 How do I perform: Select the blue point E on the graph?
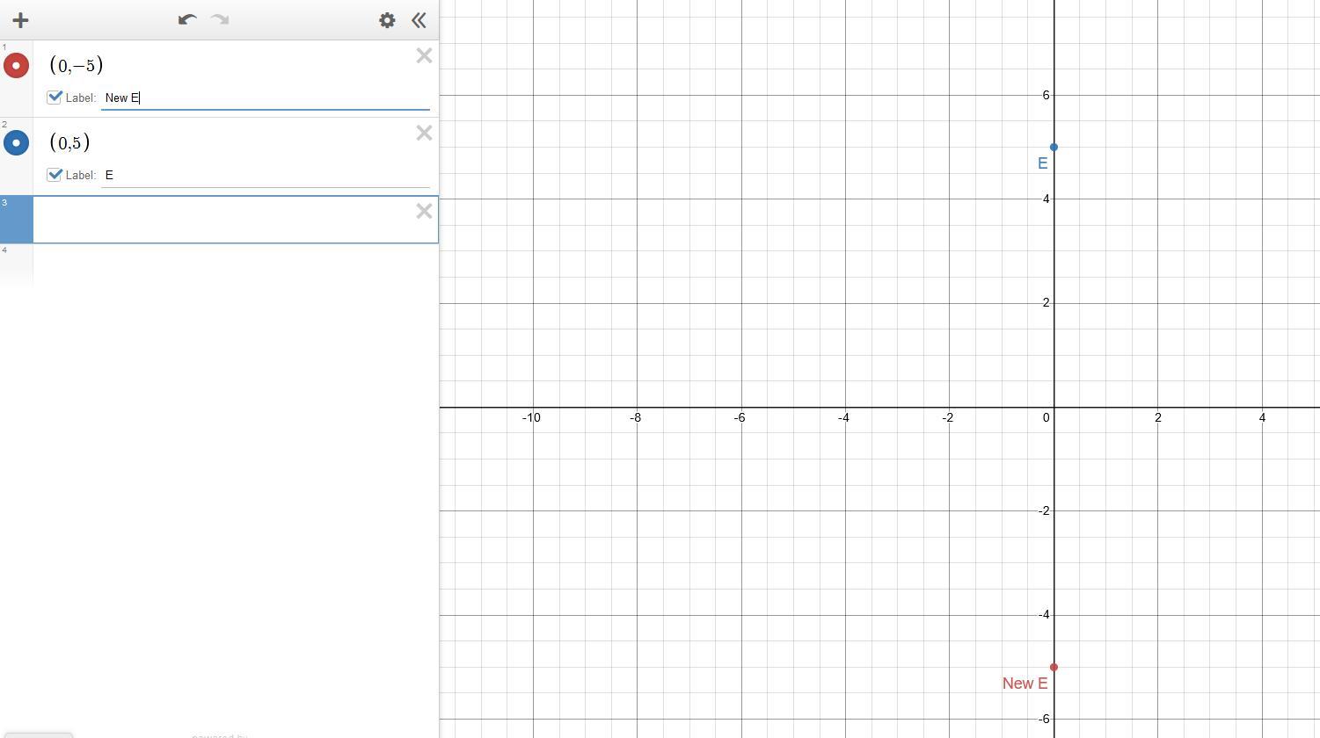click(1054, 147)
